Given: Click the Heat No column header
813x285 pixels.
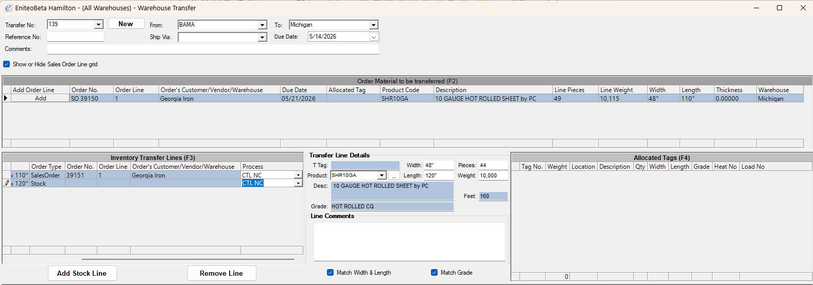Looking at the screenshot, I should point(725,166).
